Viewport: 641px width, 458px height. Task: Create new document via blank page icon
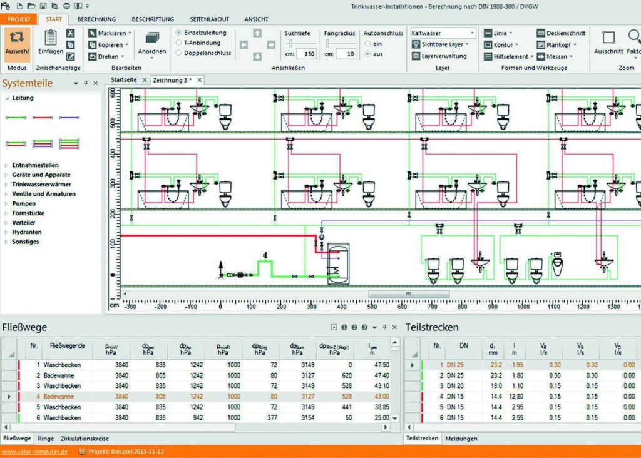point(19,6)
